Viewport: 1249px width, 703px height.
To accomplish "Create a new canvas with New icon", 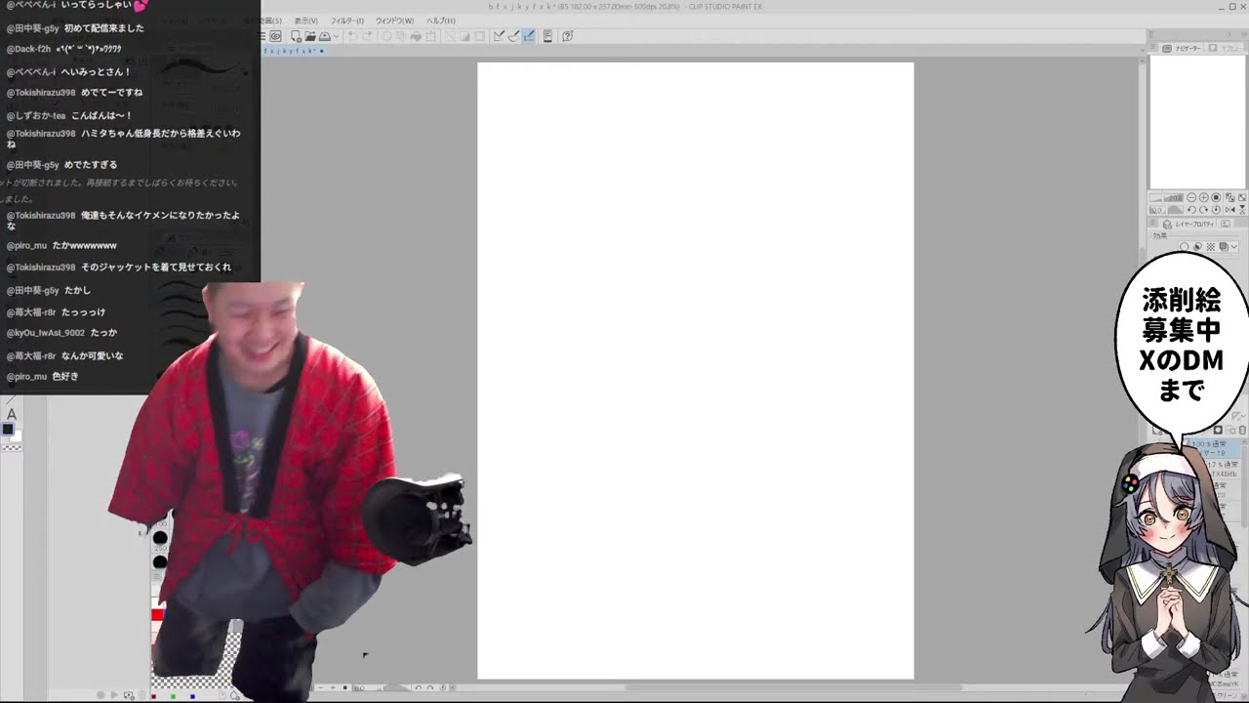I will [x=296, y=36].
